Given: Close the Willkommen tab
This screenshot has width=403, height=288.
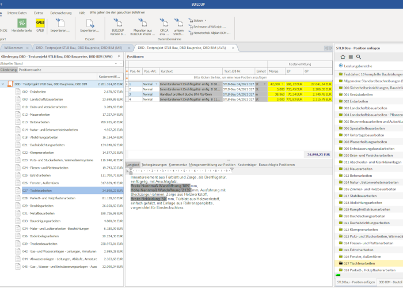Looking at the screenshot, I should 27,48.
